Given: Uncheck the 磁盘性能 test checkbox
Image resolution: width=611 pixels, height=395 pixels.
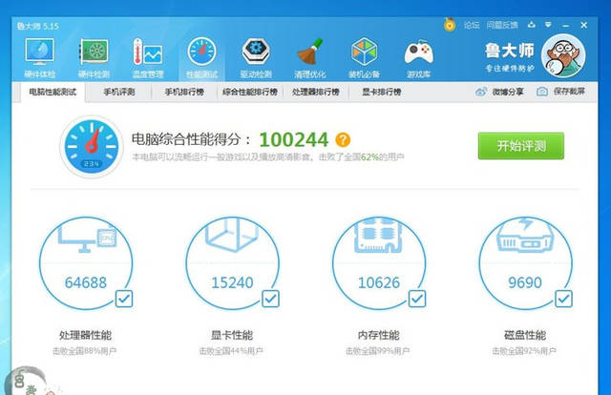Looking at the screenshot, I should click(563, 299).
